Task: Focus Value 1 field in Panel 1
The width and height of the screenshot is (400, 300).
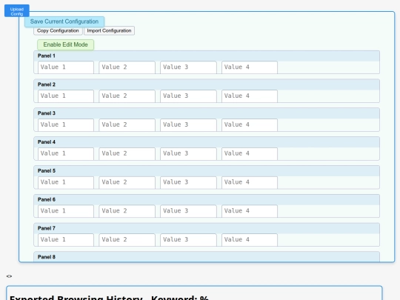Action: tap(66, 67)
